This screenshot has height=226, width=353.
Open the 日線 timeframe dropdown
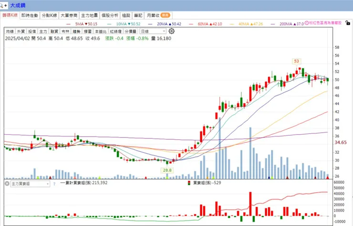click(x=153, y=31)
